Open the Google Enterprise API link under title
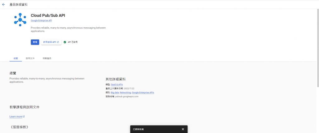319x133 pixels. pyautogui.click(x=41, y=21)
